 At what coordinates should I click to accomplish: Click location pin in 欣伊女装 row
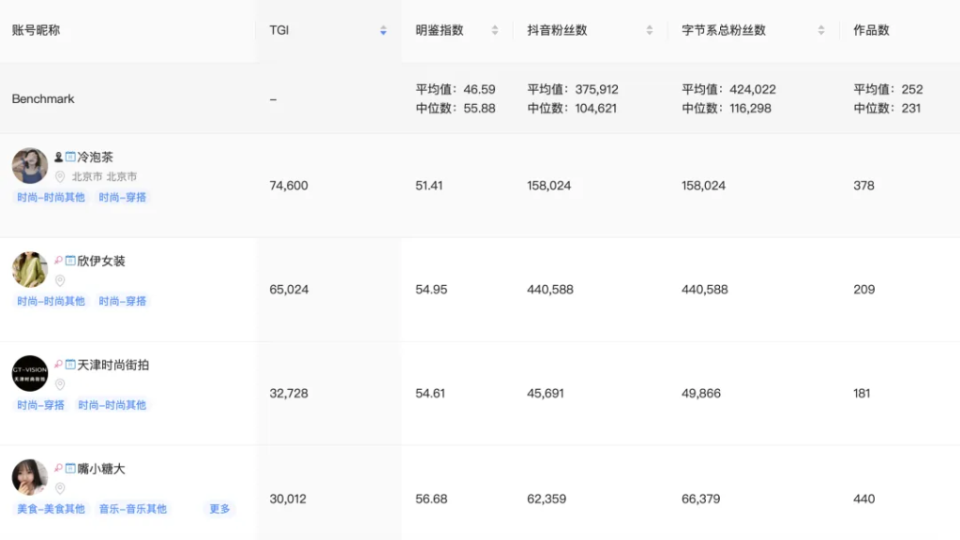click(x=60, y=280)
